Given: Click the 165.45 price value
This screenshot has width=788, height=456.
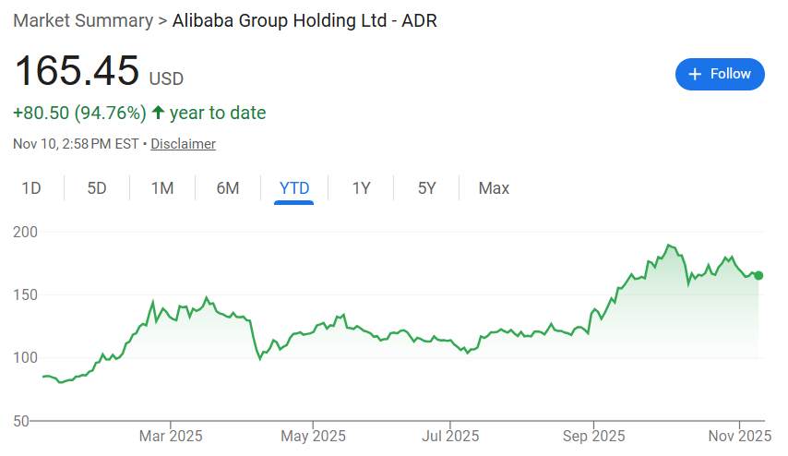Looking at the screenshot, I should [x=77, y=71].
